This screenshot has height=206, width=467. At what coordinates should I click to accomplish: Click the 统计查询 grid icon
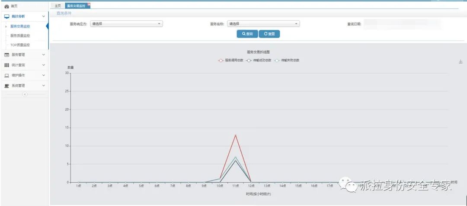(x=7, y=65)
